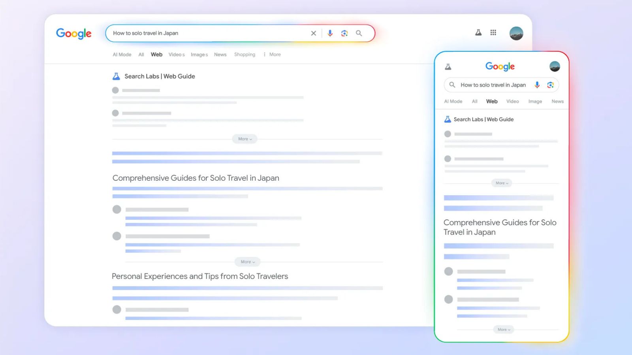Open the Search Labs Web Guide link

159,76
